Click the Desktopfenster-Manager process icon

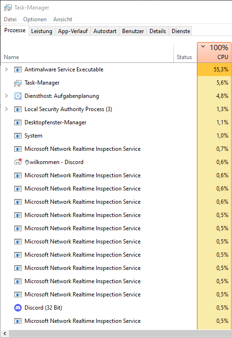[18, 122]
